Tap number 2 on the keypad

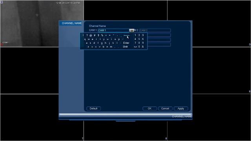click(x=139, y=35)
